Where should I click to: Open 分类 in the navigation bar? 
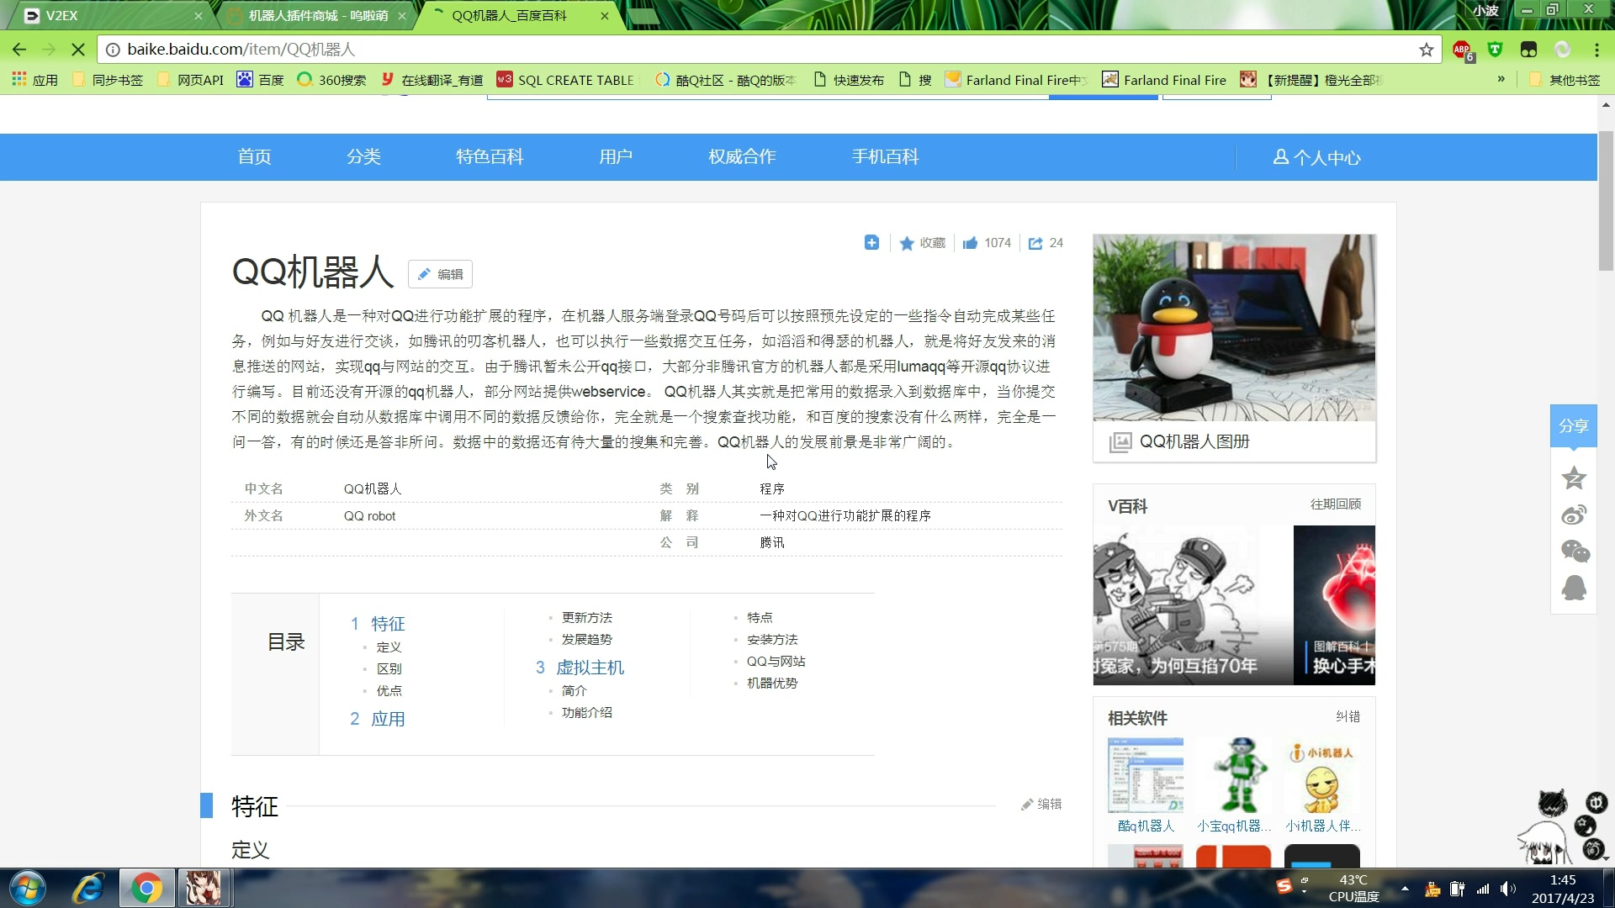tap(363, 157)
